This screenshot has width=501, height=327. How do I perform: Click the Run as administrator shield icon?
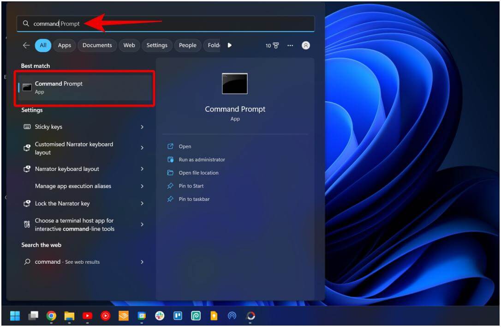(x=170, y=159)
